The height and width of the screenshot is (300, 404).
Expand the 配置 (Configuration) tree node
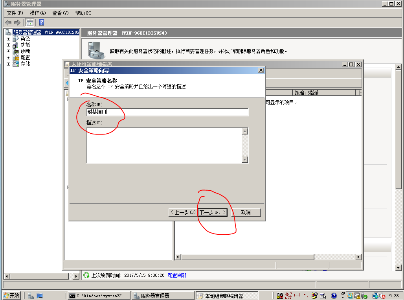[8, 57]
